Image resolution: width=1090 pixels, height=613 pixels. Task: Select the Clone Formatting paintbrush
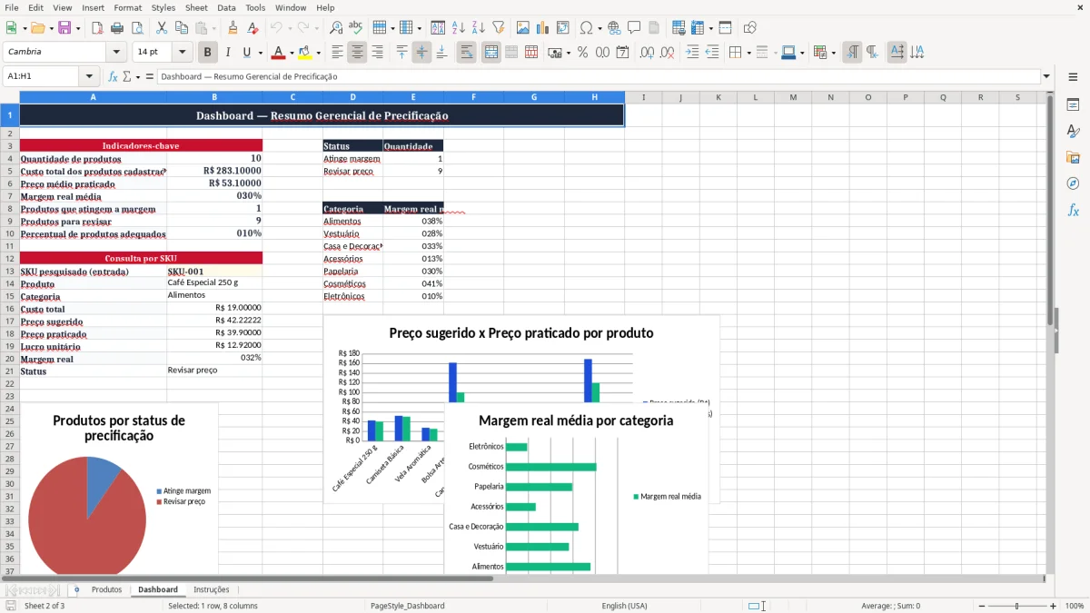click(233, 28)
